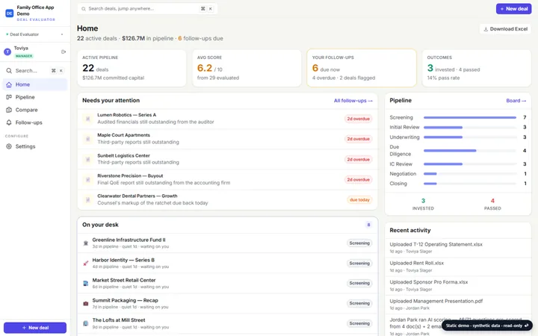This screenshot has height=336, width=538.
Task: Open the sidebar Search field
Action: pyautogui.click(x=35, y=71)
